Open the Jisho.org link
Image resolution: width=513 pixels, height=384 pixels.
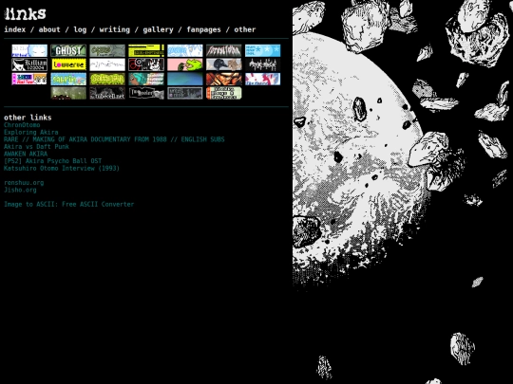[20, 190]
